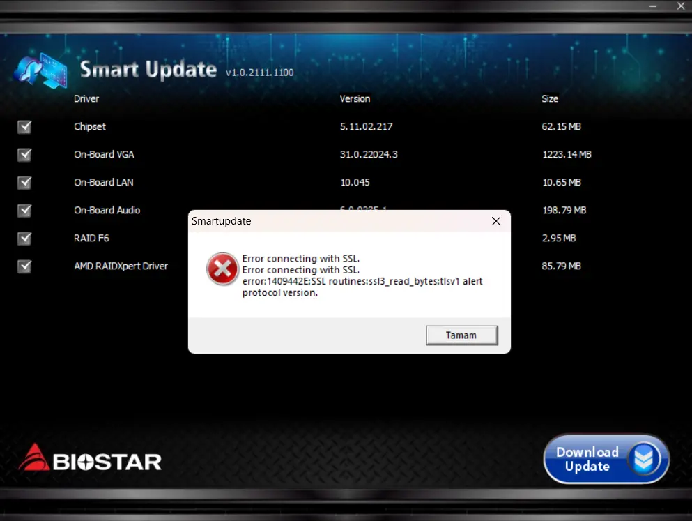This screenshot has height=521, width=692.
Task: Toggle the On-Board LAN checkbox
Action: (x=24, y=183)
